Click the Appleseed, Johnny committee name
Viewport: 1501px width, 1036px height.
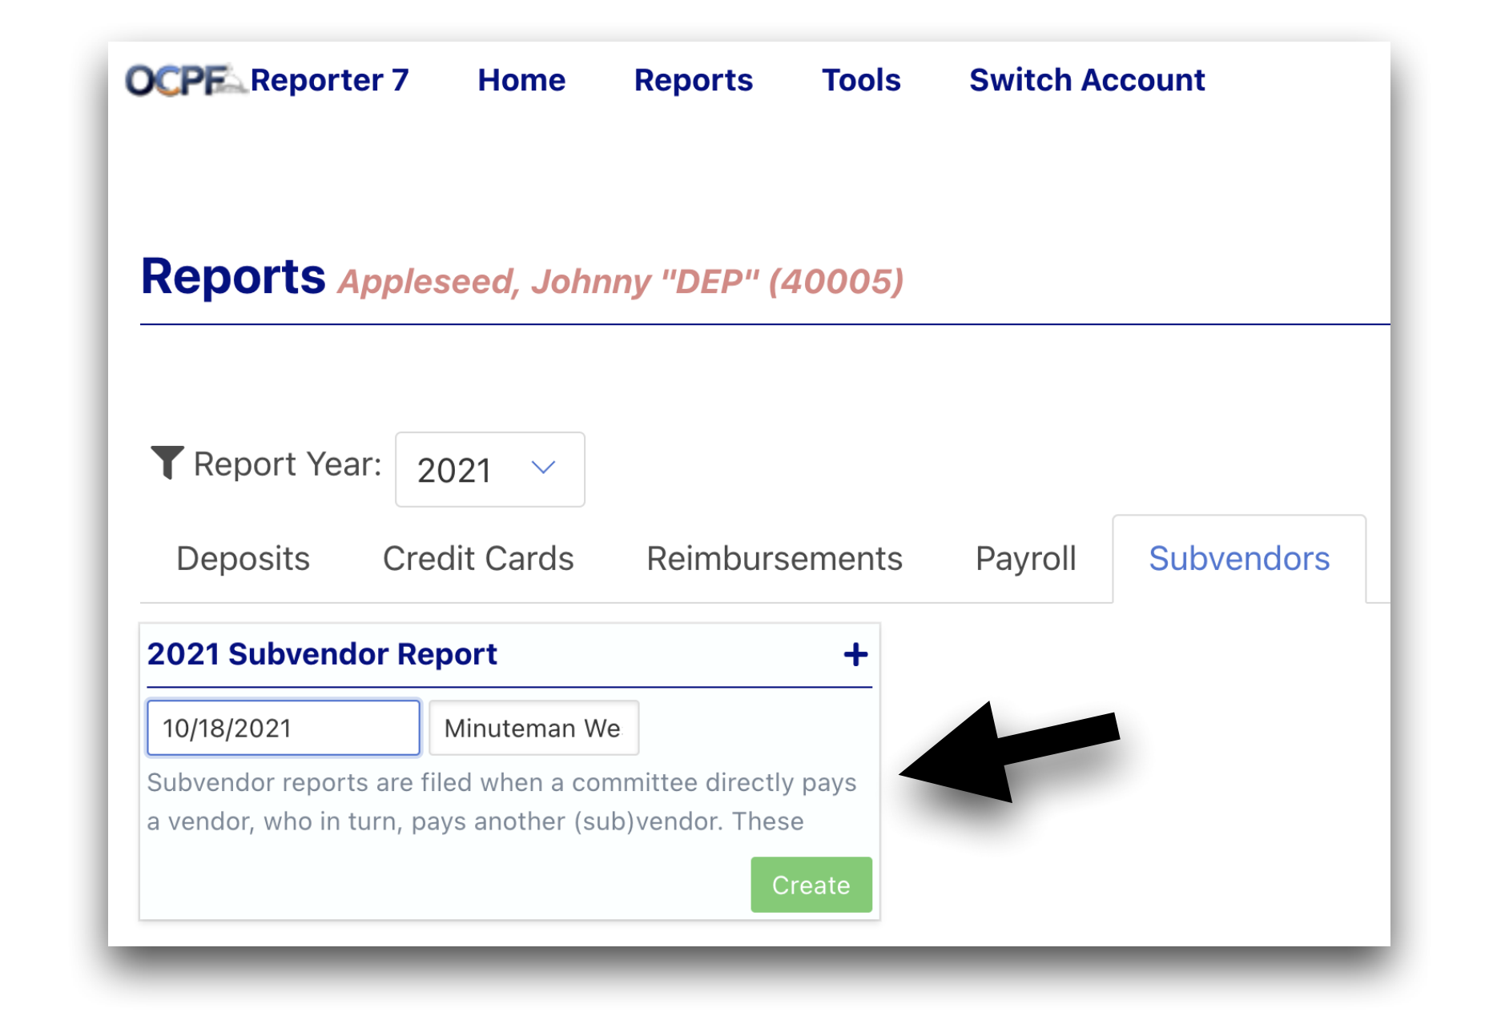click(x=621, y=282)
